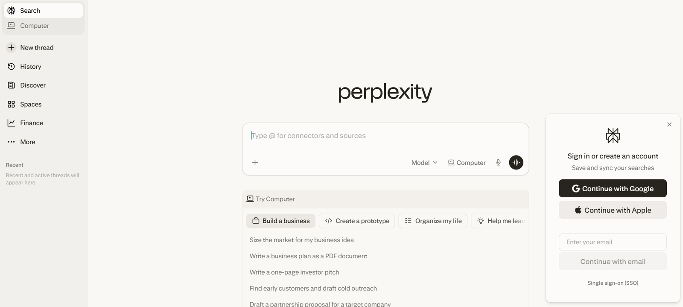Start a New thread
683x307 pixels.
pyautogui.click(x=36, y=47)
